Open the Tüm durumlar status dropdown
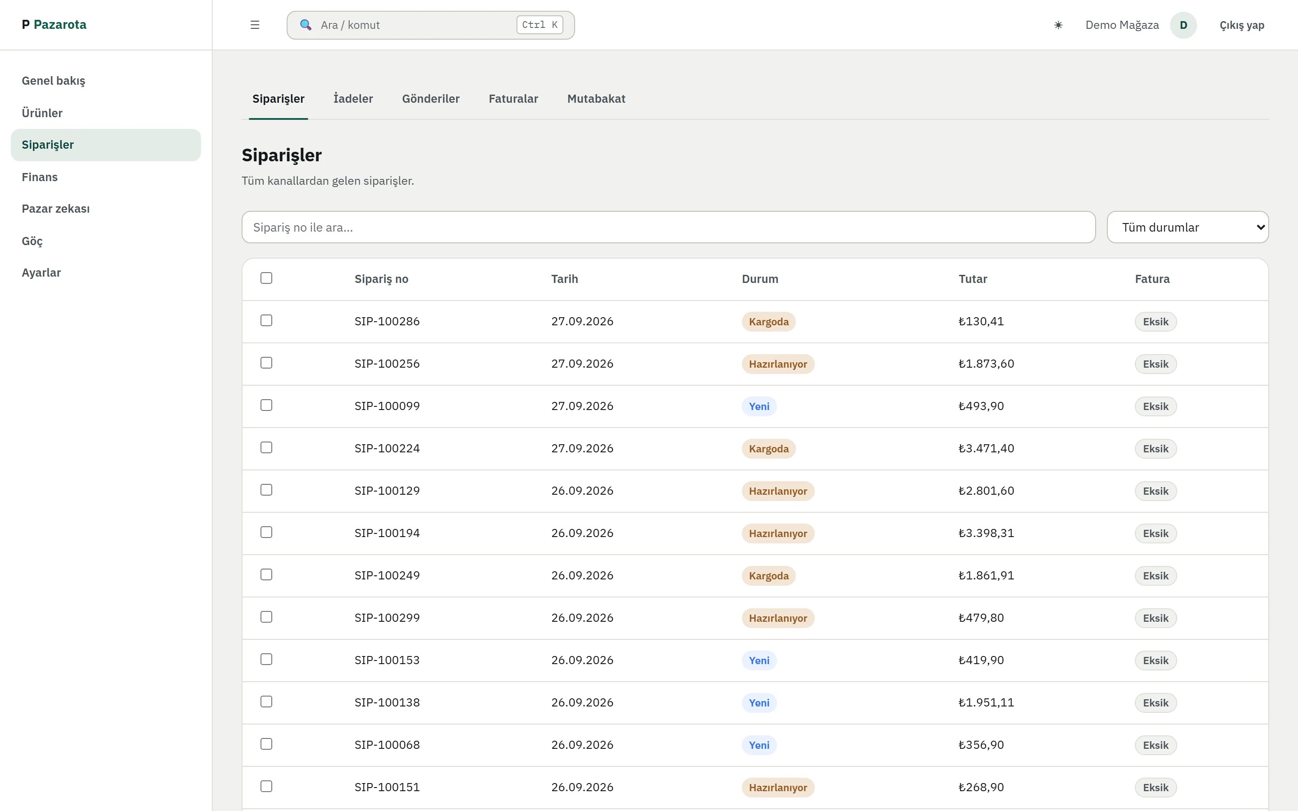 (x=1188, y=227)
